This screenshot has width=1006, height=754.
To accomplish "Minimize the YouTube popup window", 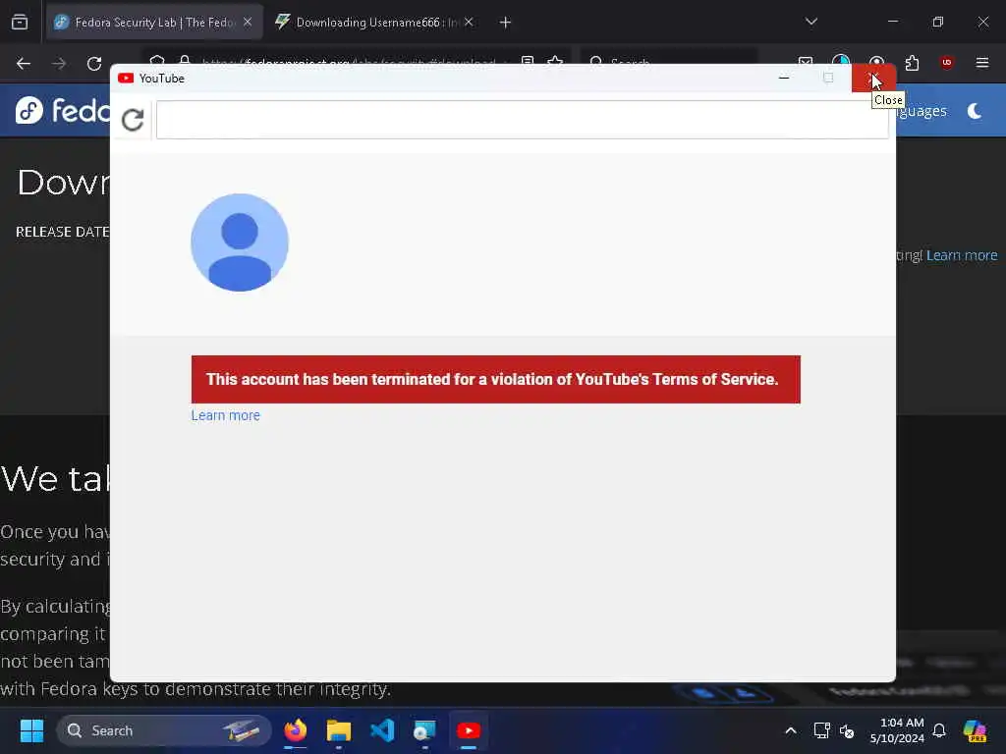I will click(x=783, y=79).
